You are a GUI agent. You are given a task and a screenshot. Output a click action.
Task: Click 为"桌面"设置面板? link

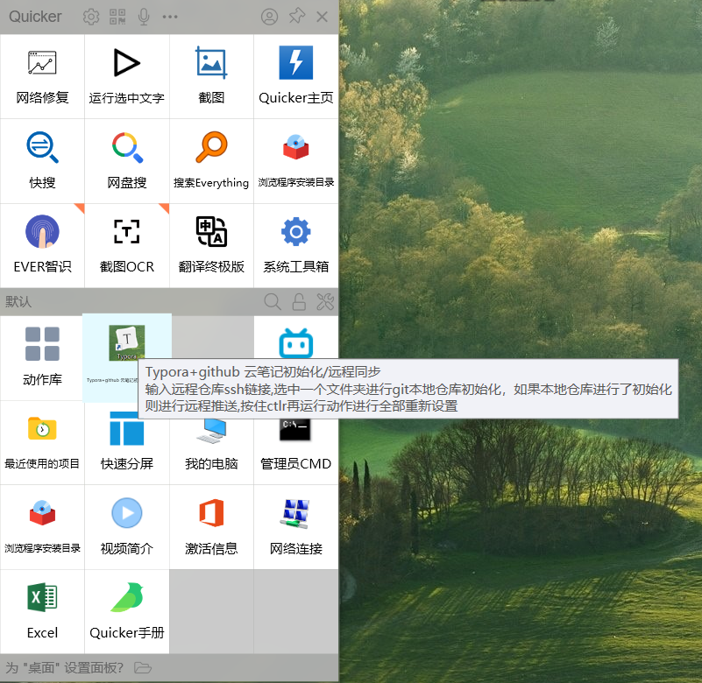tap(64, 668)
